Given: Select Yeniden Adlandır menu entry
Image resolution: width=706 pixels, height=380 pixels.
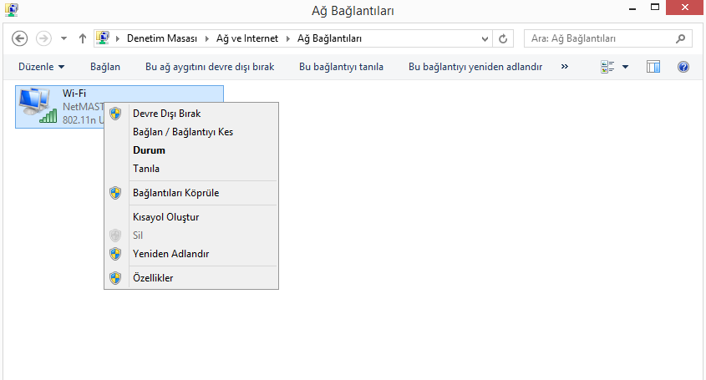Looking at the screenshot, I should coord(170,254).
